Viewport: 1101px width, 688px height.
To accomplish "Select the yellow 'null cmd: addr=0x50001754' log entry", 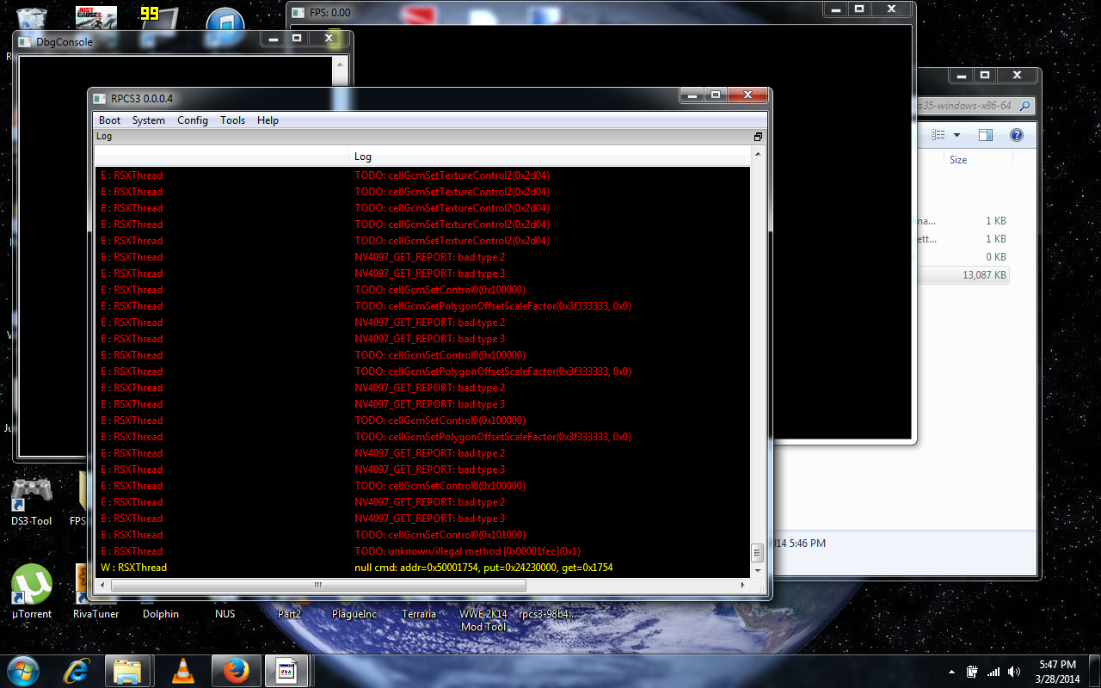I will 483,568.
